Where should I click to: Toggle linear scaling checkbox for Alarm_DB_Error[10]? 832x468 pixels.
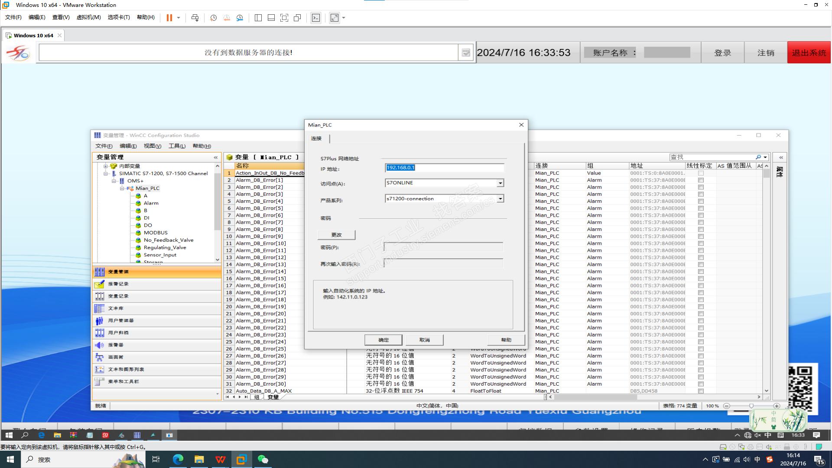[x=701, y=244]
